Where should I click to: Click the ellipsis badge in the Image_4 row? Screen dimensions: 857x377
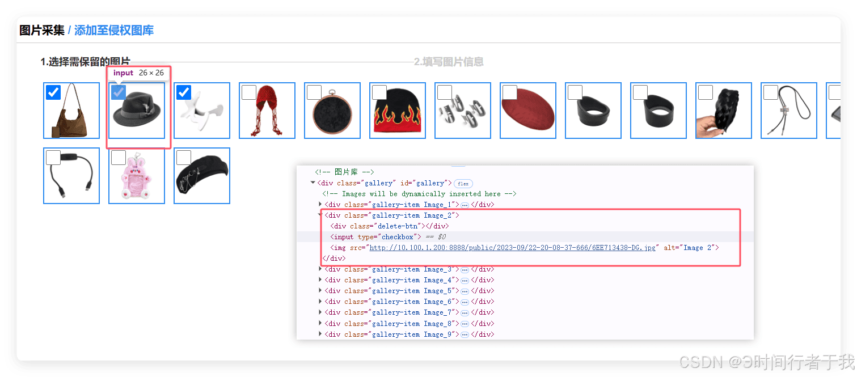pyautogui.click(x=465, y=280)
